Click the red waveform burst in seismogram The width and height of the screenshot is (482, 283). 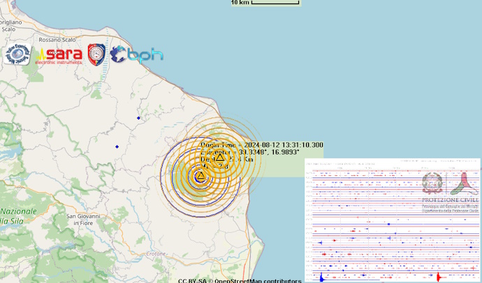tap(439, 277)
